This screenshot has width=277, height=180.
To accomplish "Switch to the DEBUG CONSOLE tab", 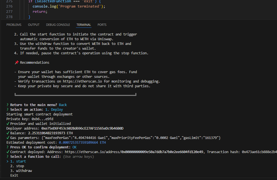I will [x=58, y=25].
